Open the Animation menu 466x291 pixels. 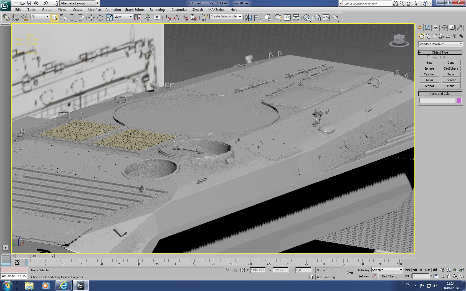coord(113,10)
